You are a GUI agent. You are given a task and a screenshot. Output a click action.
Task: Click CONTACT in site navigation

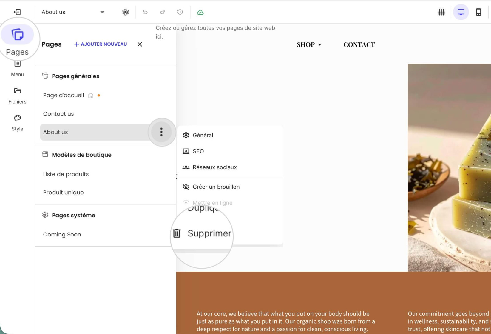359,44
